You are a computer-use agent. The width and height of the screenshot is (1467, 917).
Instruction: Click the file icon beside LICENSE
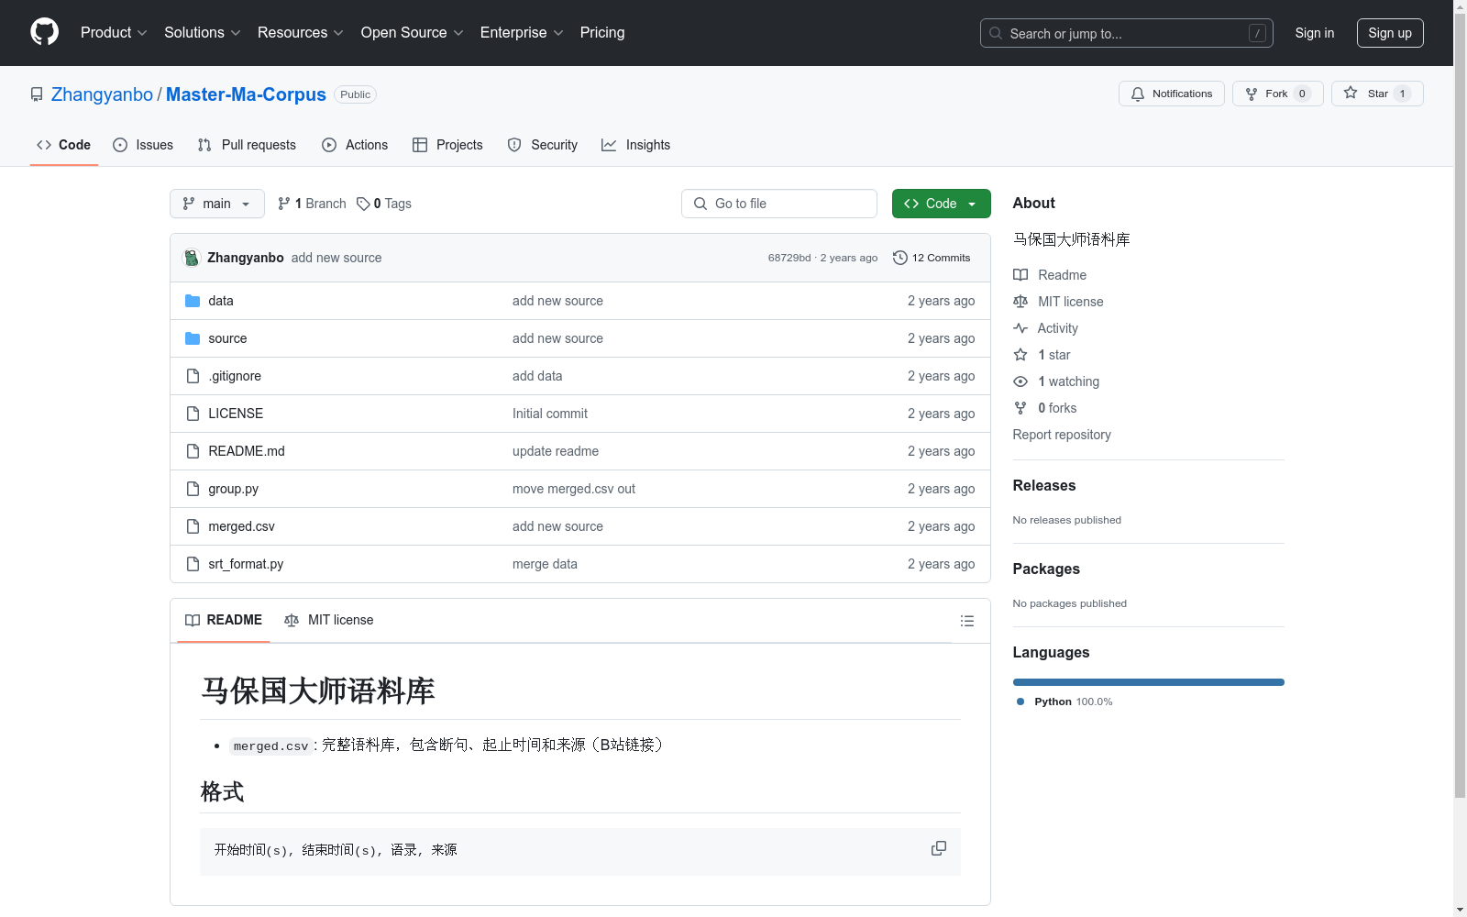[193, 414]
